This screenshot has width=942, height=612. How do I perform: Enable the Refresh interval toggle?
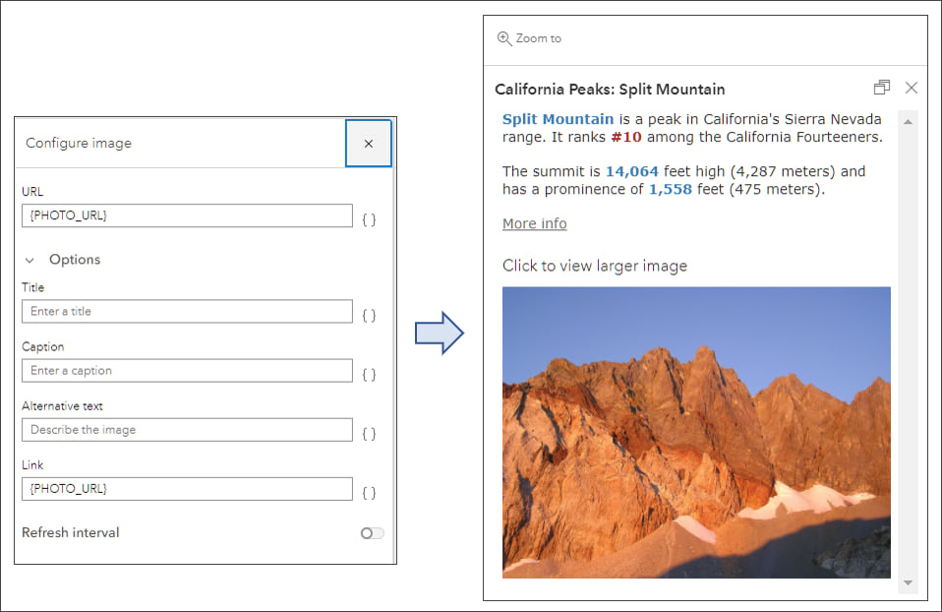point(372,533)
